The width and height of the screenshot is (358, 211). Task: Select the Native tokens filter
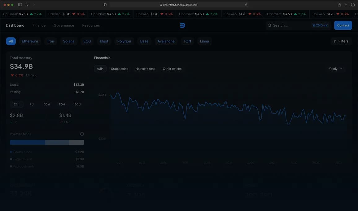click(145, 68)
